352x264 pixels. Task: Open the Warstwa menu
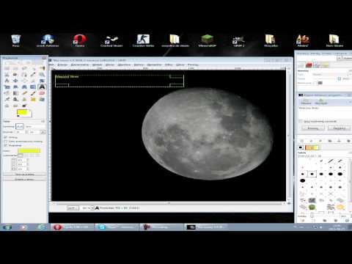click(x=124, y=65)
